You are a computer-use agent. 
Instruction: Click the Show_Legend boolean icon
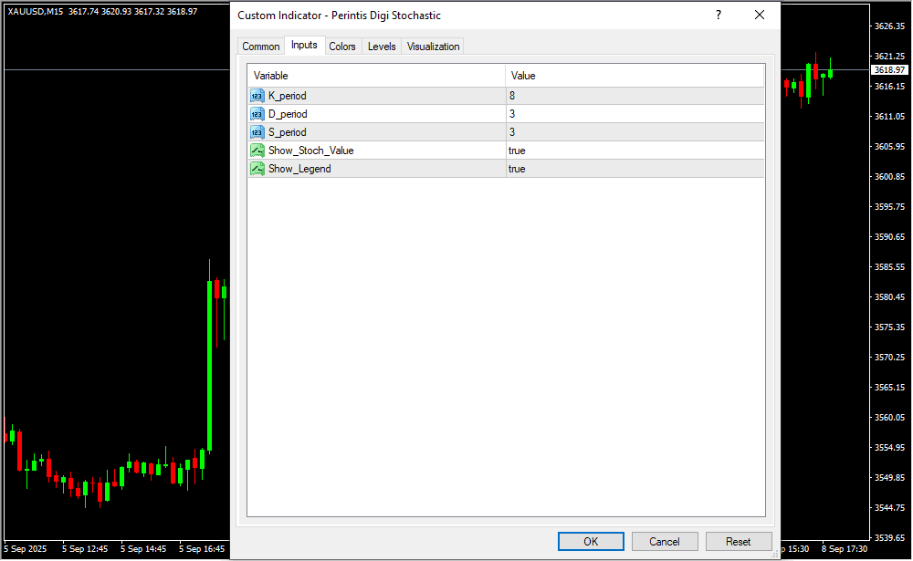coord(257,169)
